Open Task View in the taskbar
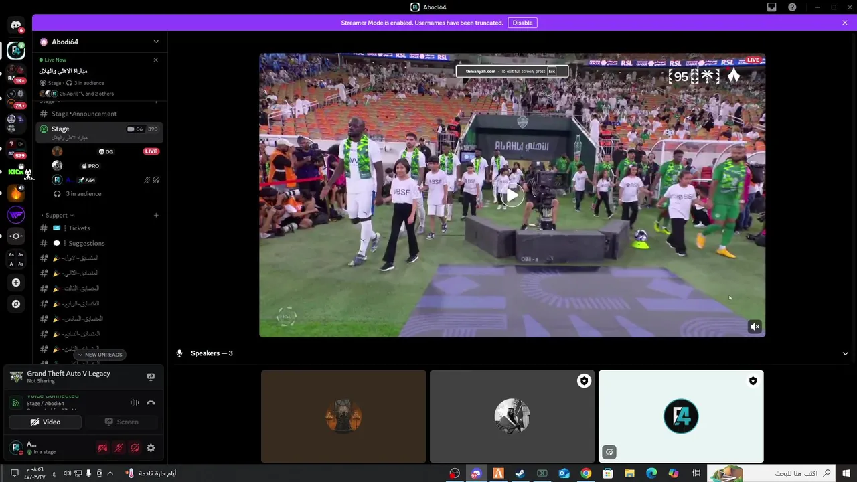The image size is (857, 482). point(696,473)
